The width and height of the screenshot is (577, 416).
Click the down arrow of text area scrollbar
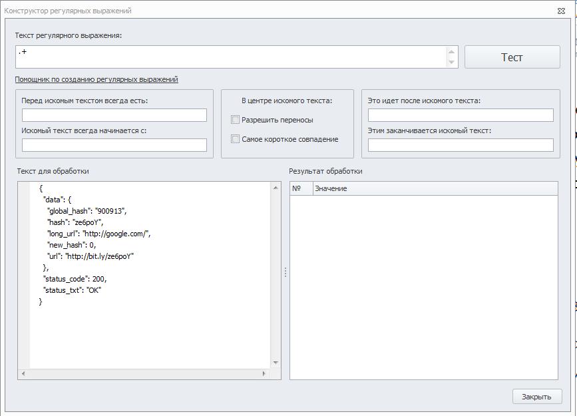coord(276,363)
